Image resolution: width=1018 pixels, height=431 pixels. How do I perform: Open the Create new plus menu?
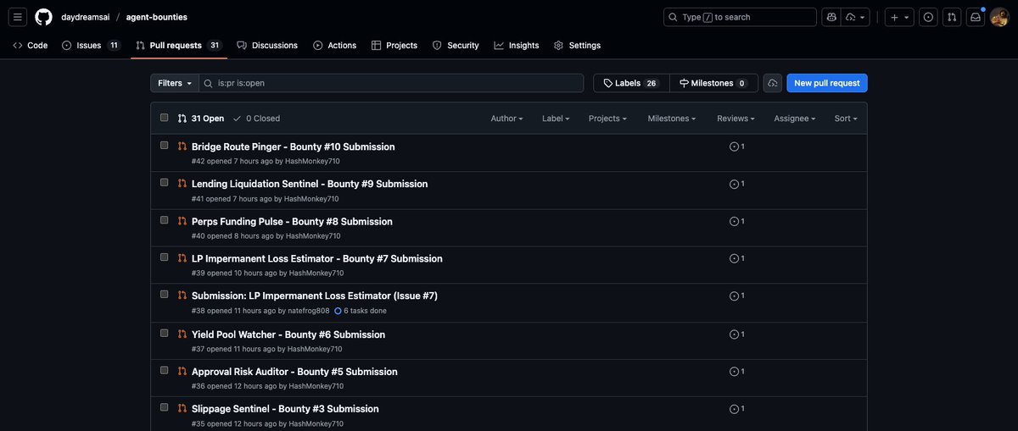899,17
